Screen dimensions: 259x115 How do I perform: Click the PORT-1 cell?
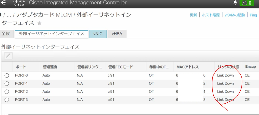coord(21,83)
